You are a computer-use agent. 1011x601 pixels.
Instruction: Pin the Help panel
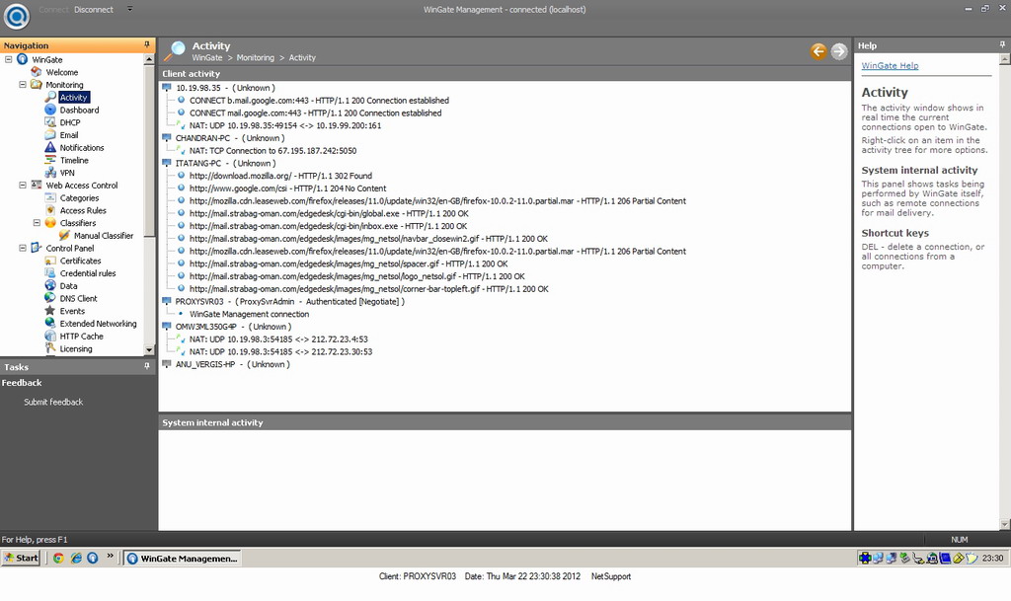point(1002,44)
